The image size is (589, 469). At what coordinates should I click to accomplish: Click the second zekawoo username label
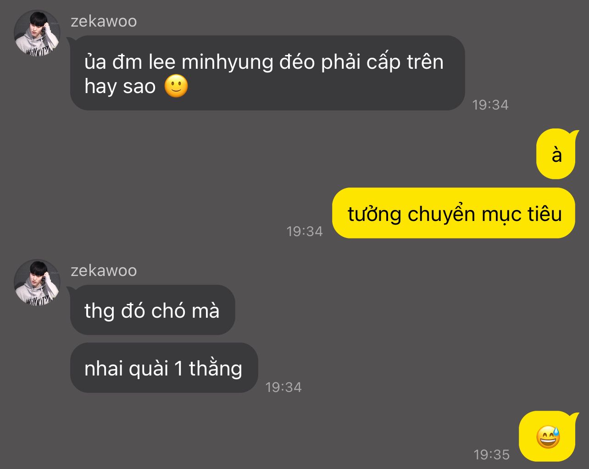tap(104, 270)
